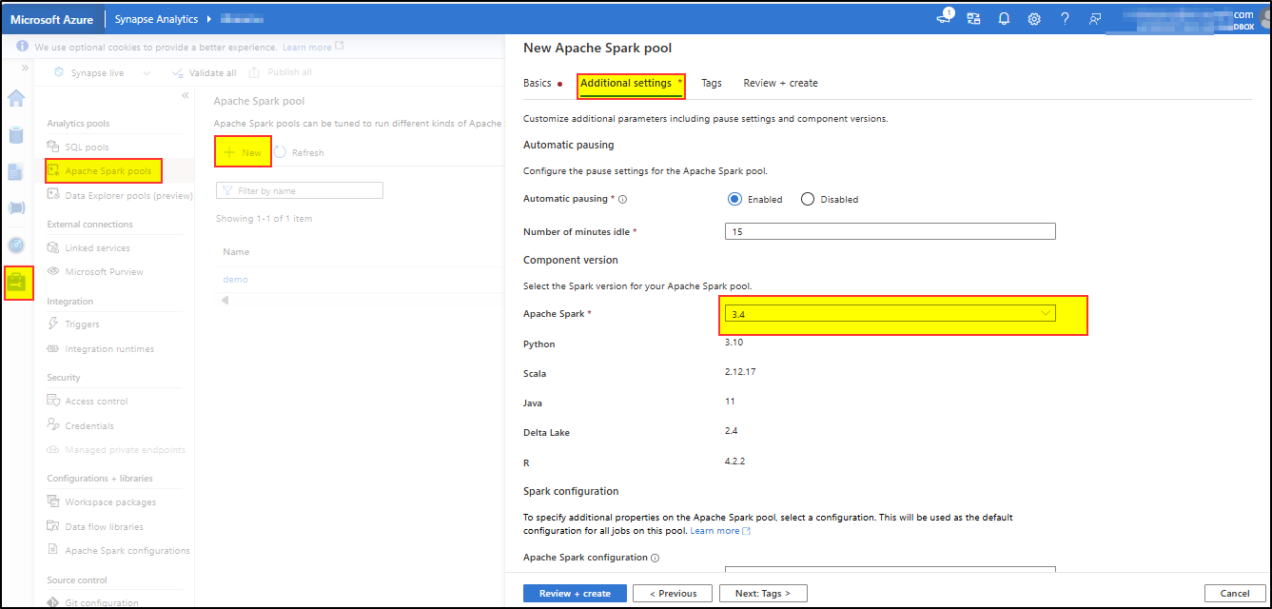Go back with Previous button
The width and height of the screenshot is (1272, 609).
[x=673, y=593]
